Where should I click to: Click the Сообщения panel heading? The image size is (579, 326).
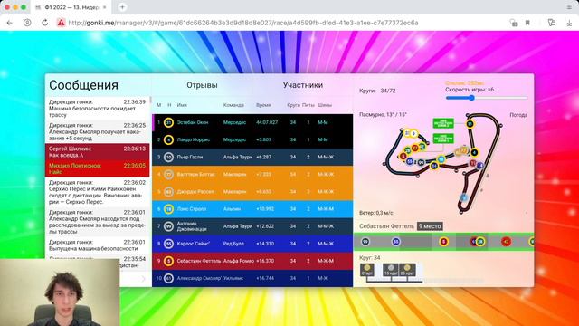[x=83, y=85]
